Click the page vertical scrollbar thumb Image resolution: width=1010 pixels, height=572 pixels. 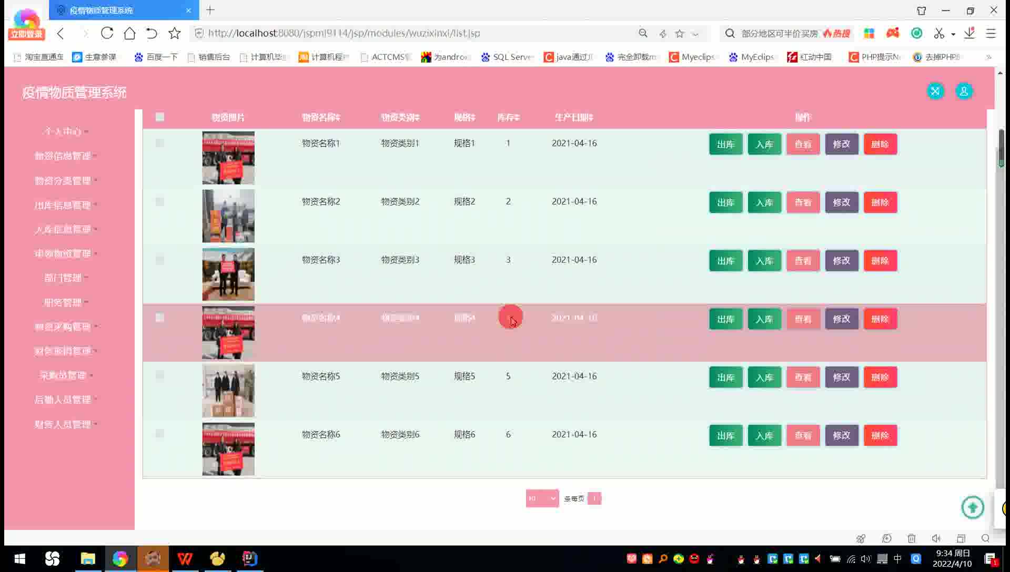tap(1001, 147)
